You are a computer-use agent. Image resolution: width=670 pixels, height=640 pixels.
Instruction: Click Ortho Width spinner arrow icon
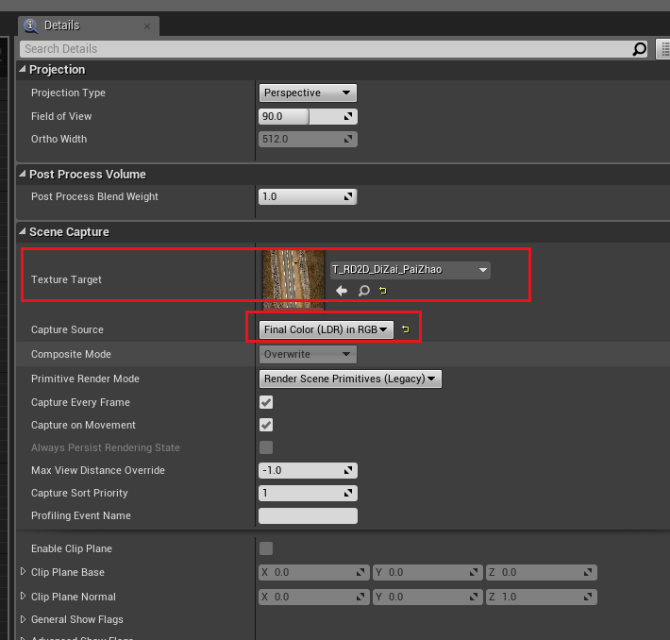click(348, 139)
